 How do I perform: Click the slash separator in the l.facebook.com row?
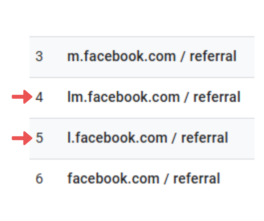pyautogui.click(x=174, y=138)
